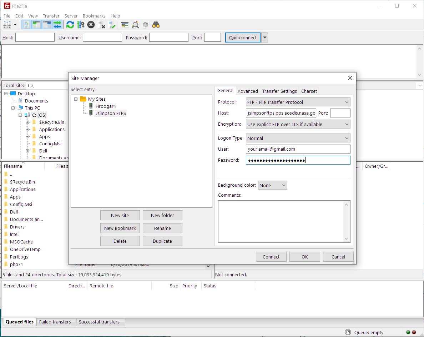Expand the Applications tree node

pos(27,129)
